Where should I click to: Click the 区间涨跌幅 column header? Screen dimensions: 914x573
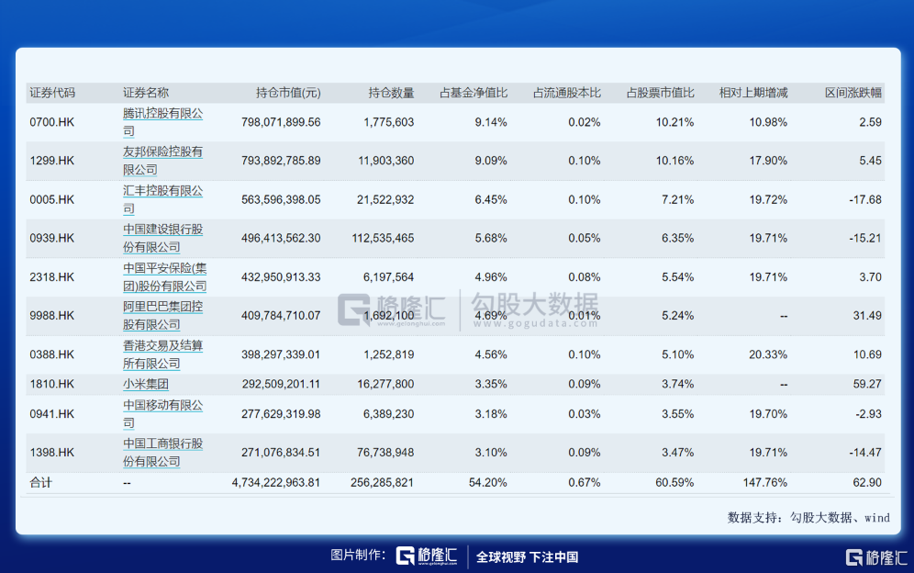[853, 93]
